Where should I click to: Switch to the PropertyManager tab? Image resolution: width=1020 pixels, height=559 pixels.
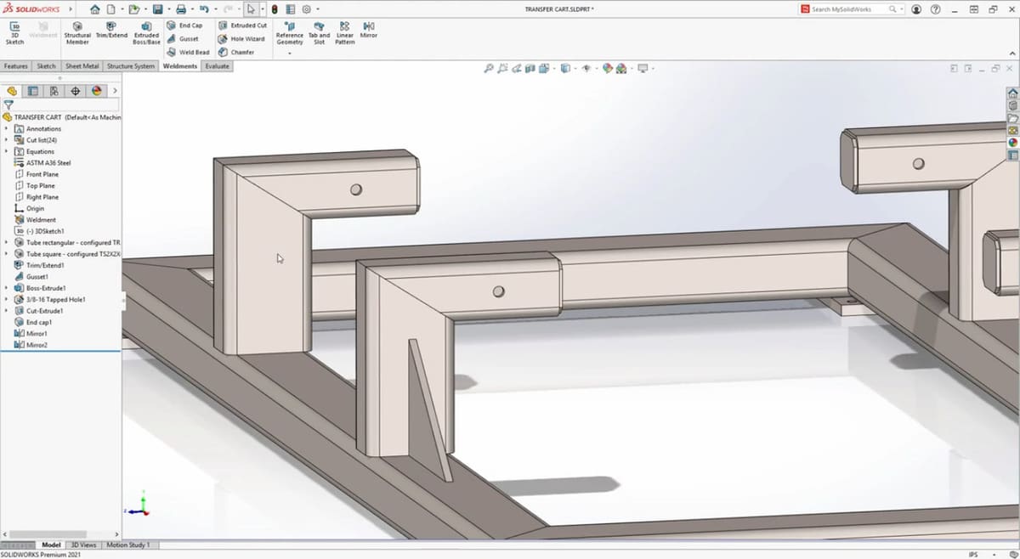pyautogui.click(x=33, y=91)
